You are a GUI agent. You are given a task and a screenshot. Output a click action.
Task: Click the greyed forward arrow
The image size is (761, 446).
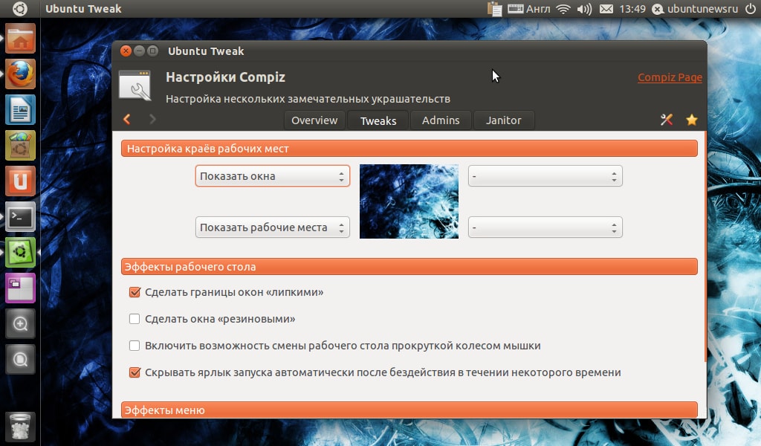click(152, 119)
